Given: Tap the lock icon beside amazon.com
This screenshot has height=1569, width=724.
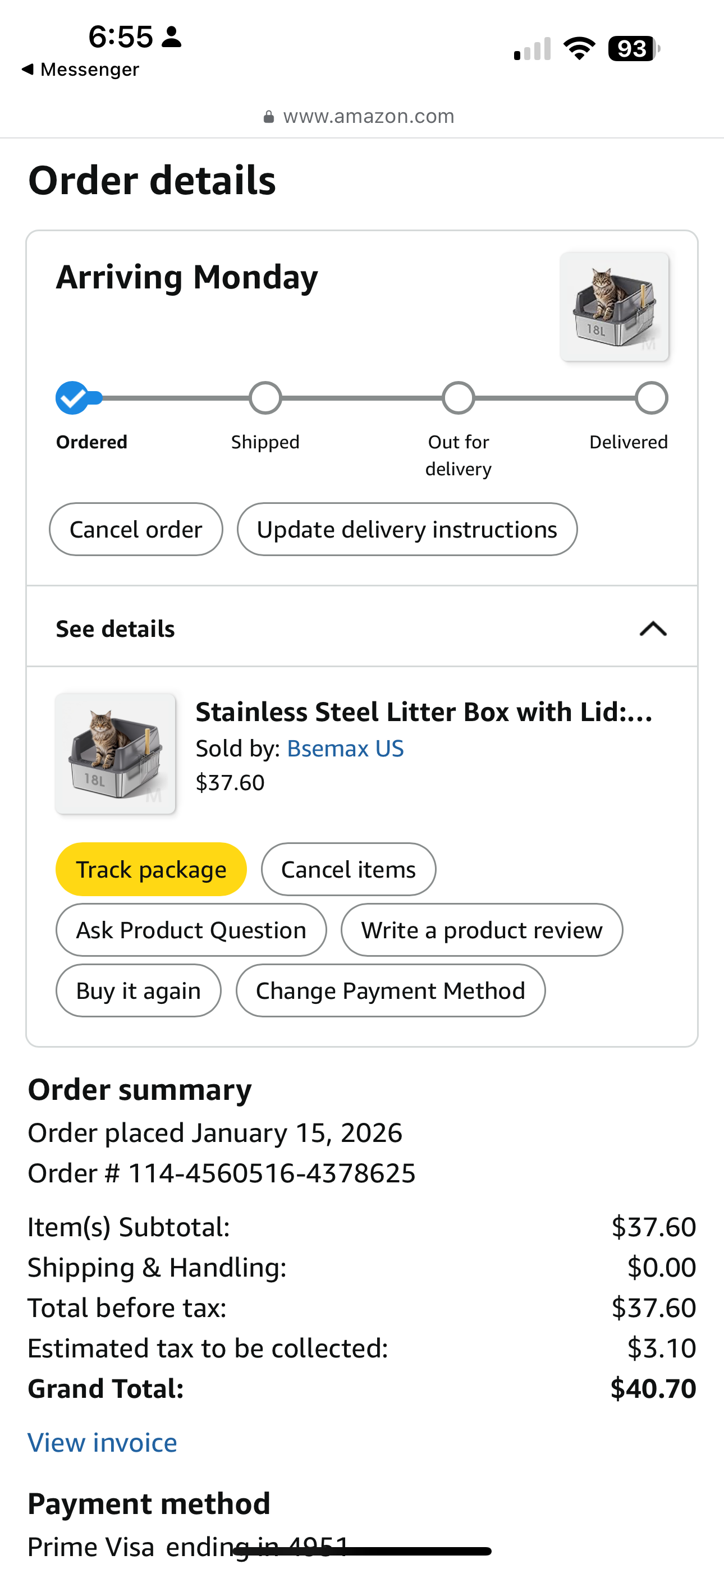Looking at the screenshot, I should click(269, 117).
